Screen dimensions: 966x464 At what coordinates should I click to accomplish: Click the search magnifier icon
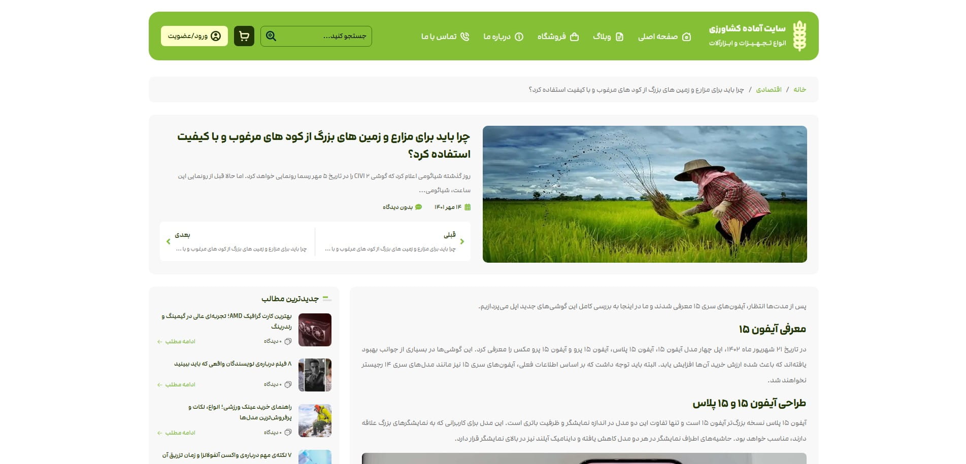pos(271,36)
